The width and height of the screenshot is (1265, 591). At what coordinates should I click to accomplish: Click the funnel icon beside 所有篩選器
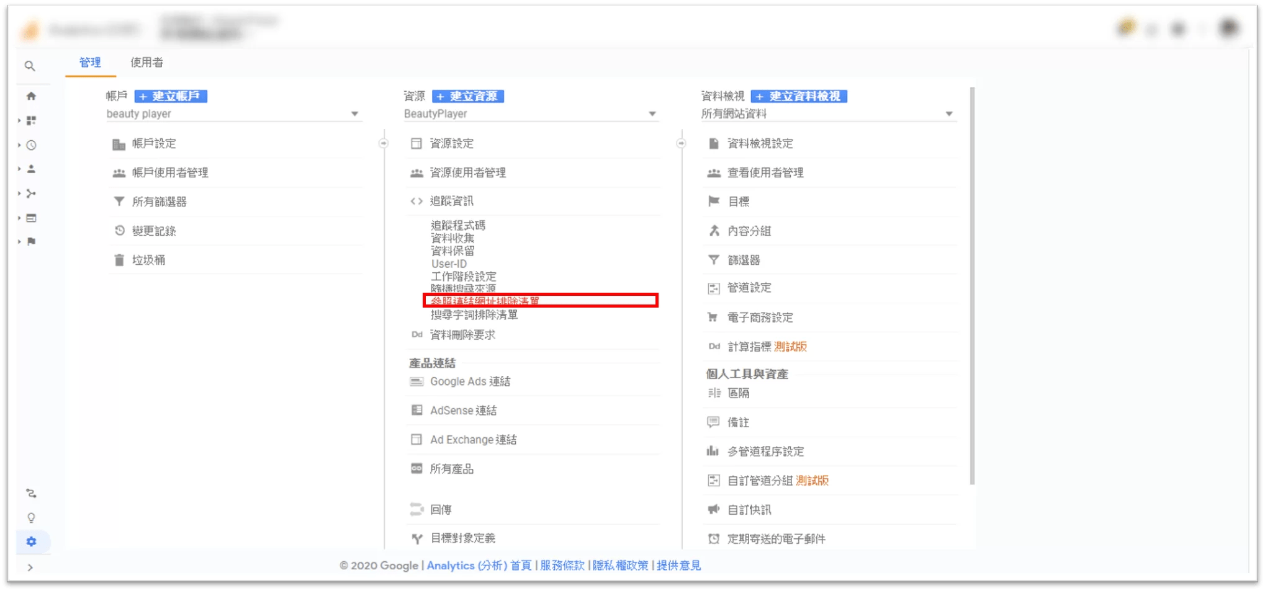[119, 202]
